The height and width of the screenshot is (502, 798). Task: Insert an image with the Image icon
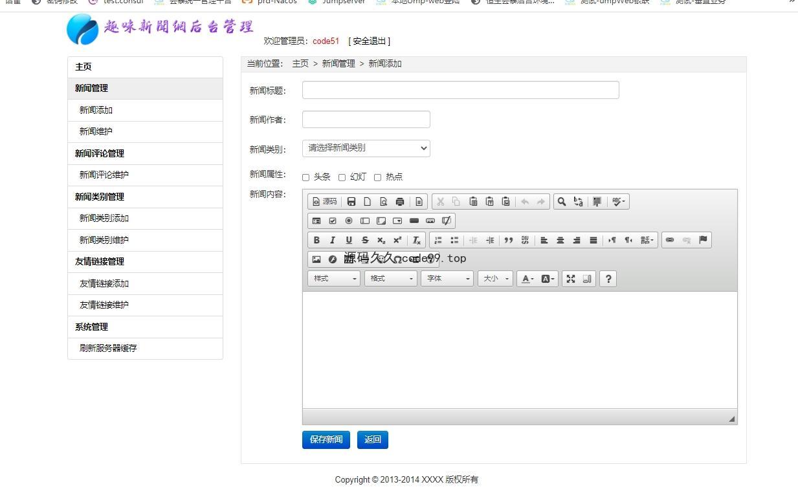tap(316, 259)
